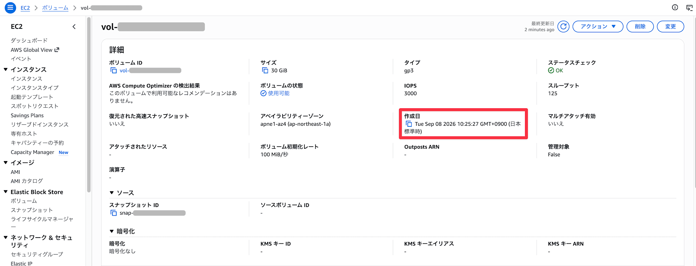Go to EC2 breadcrumb link
The image size is (696, 266).
25,8
